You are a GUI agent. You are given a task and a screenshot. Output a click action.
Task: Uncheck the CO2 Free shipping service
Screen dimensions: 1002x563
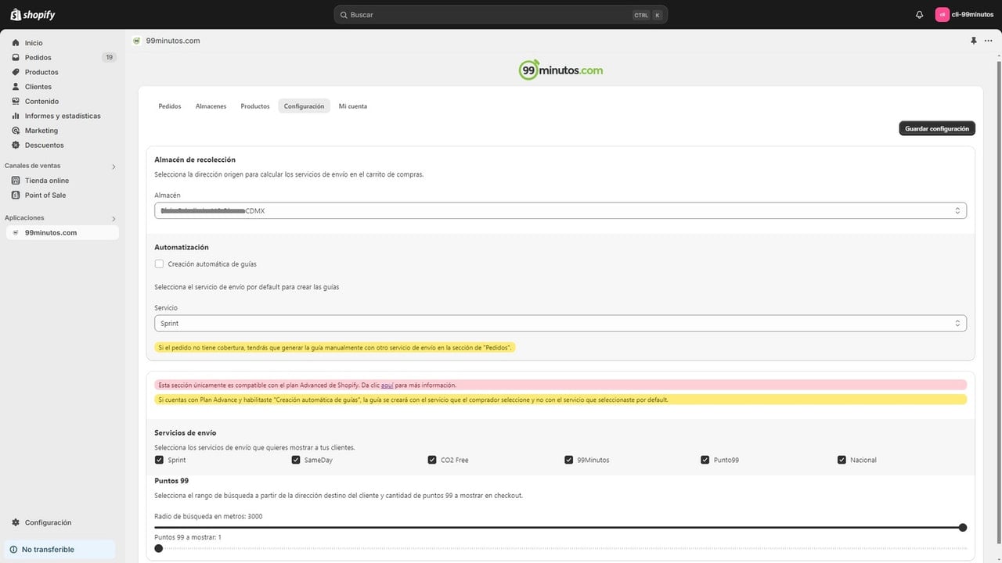[x=432, y=460]
